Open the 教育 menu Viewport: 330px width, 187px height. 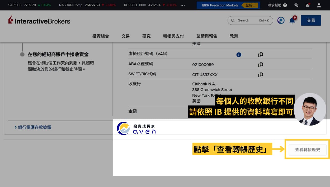click(234, 36)
